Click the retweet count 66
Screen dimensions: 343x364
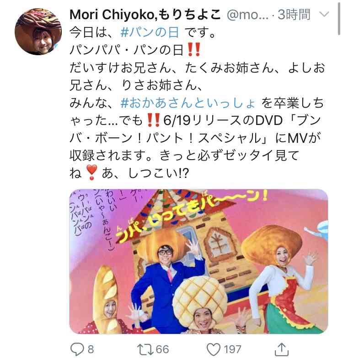(162, 349)
